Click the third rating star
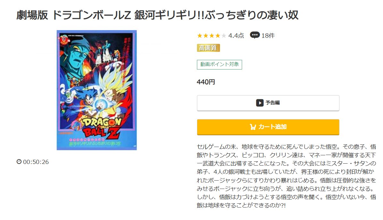383x220 pixels. click(212, 36)
